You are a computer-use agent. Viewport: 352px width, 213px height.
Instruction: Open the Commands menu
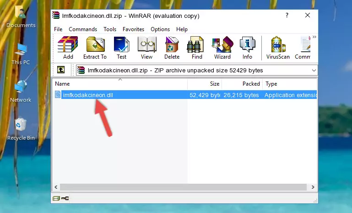coord(83,29)
